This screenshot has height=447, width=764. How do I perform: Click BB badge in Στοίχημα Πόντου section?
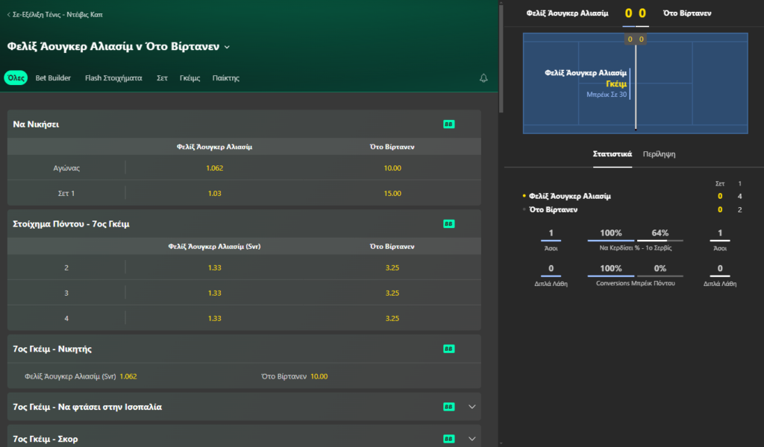tap(448, 223)
